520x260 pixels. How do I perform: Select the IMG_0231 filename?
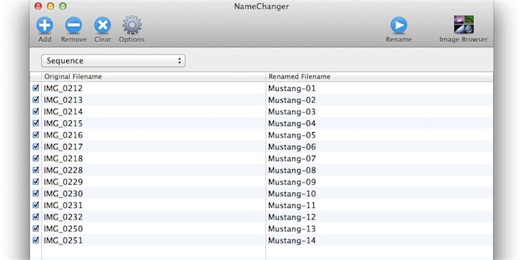pyautogui.click(x=63, y=206)
